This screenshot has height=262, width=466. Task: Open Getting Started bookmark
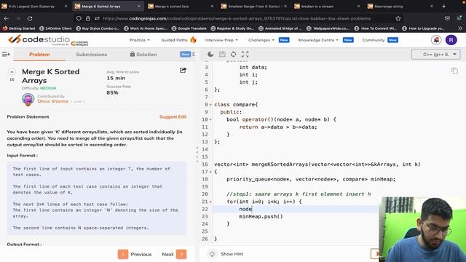point(19,28)
